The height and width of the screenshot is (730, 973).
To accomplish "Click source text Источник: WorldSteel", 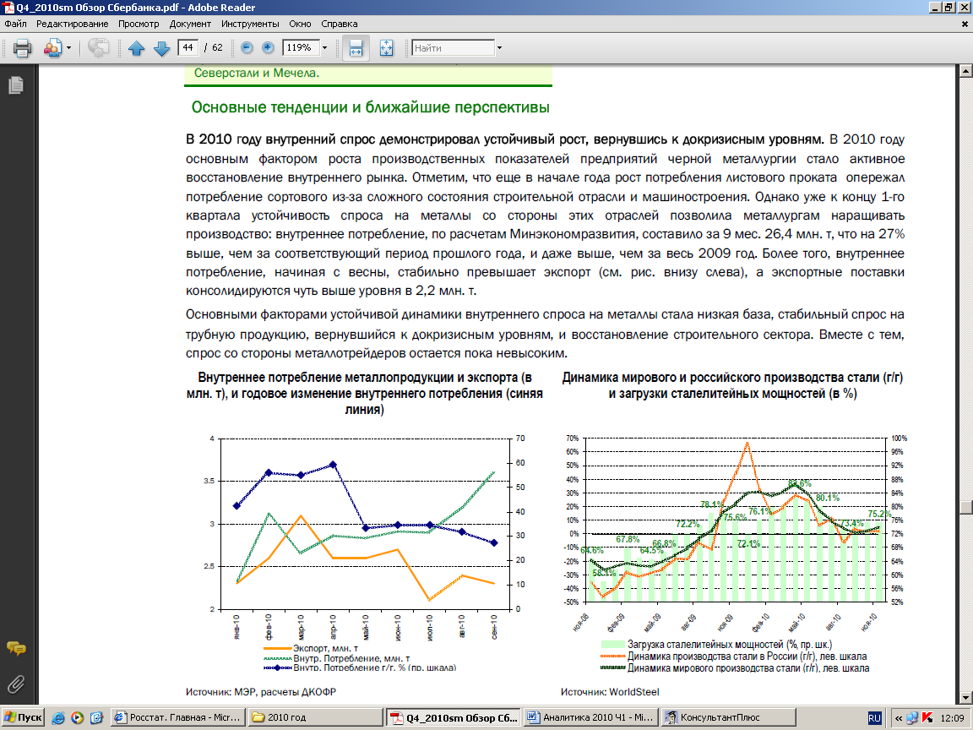I will [610, 691].
